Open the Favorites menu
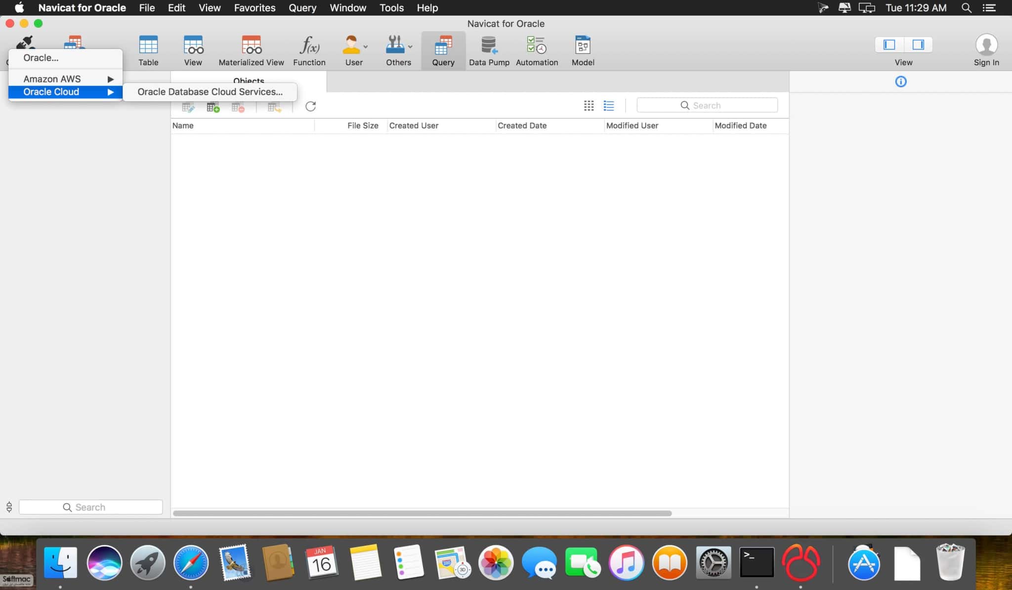The height and width of the screenshot is (590, 1012). pos(254,7)
